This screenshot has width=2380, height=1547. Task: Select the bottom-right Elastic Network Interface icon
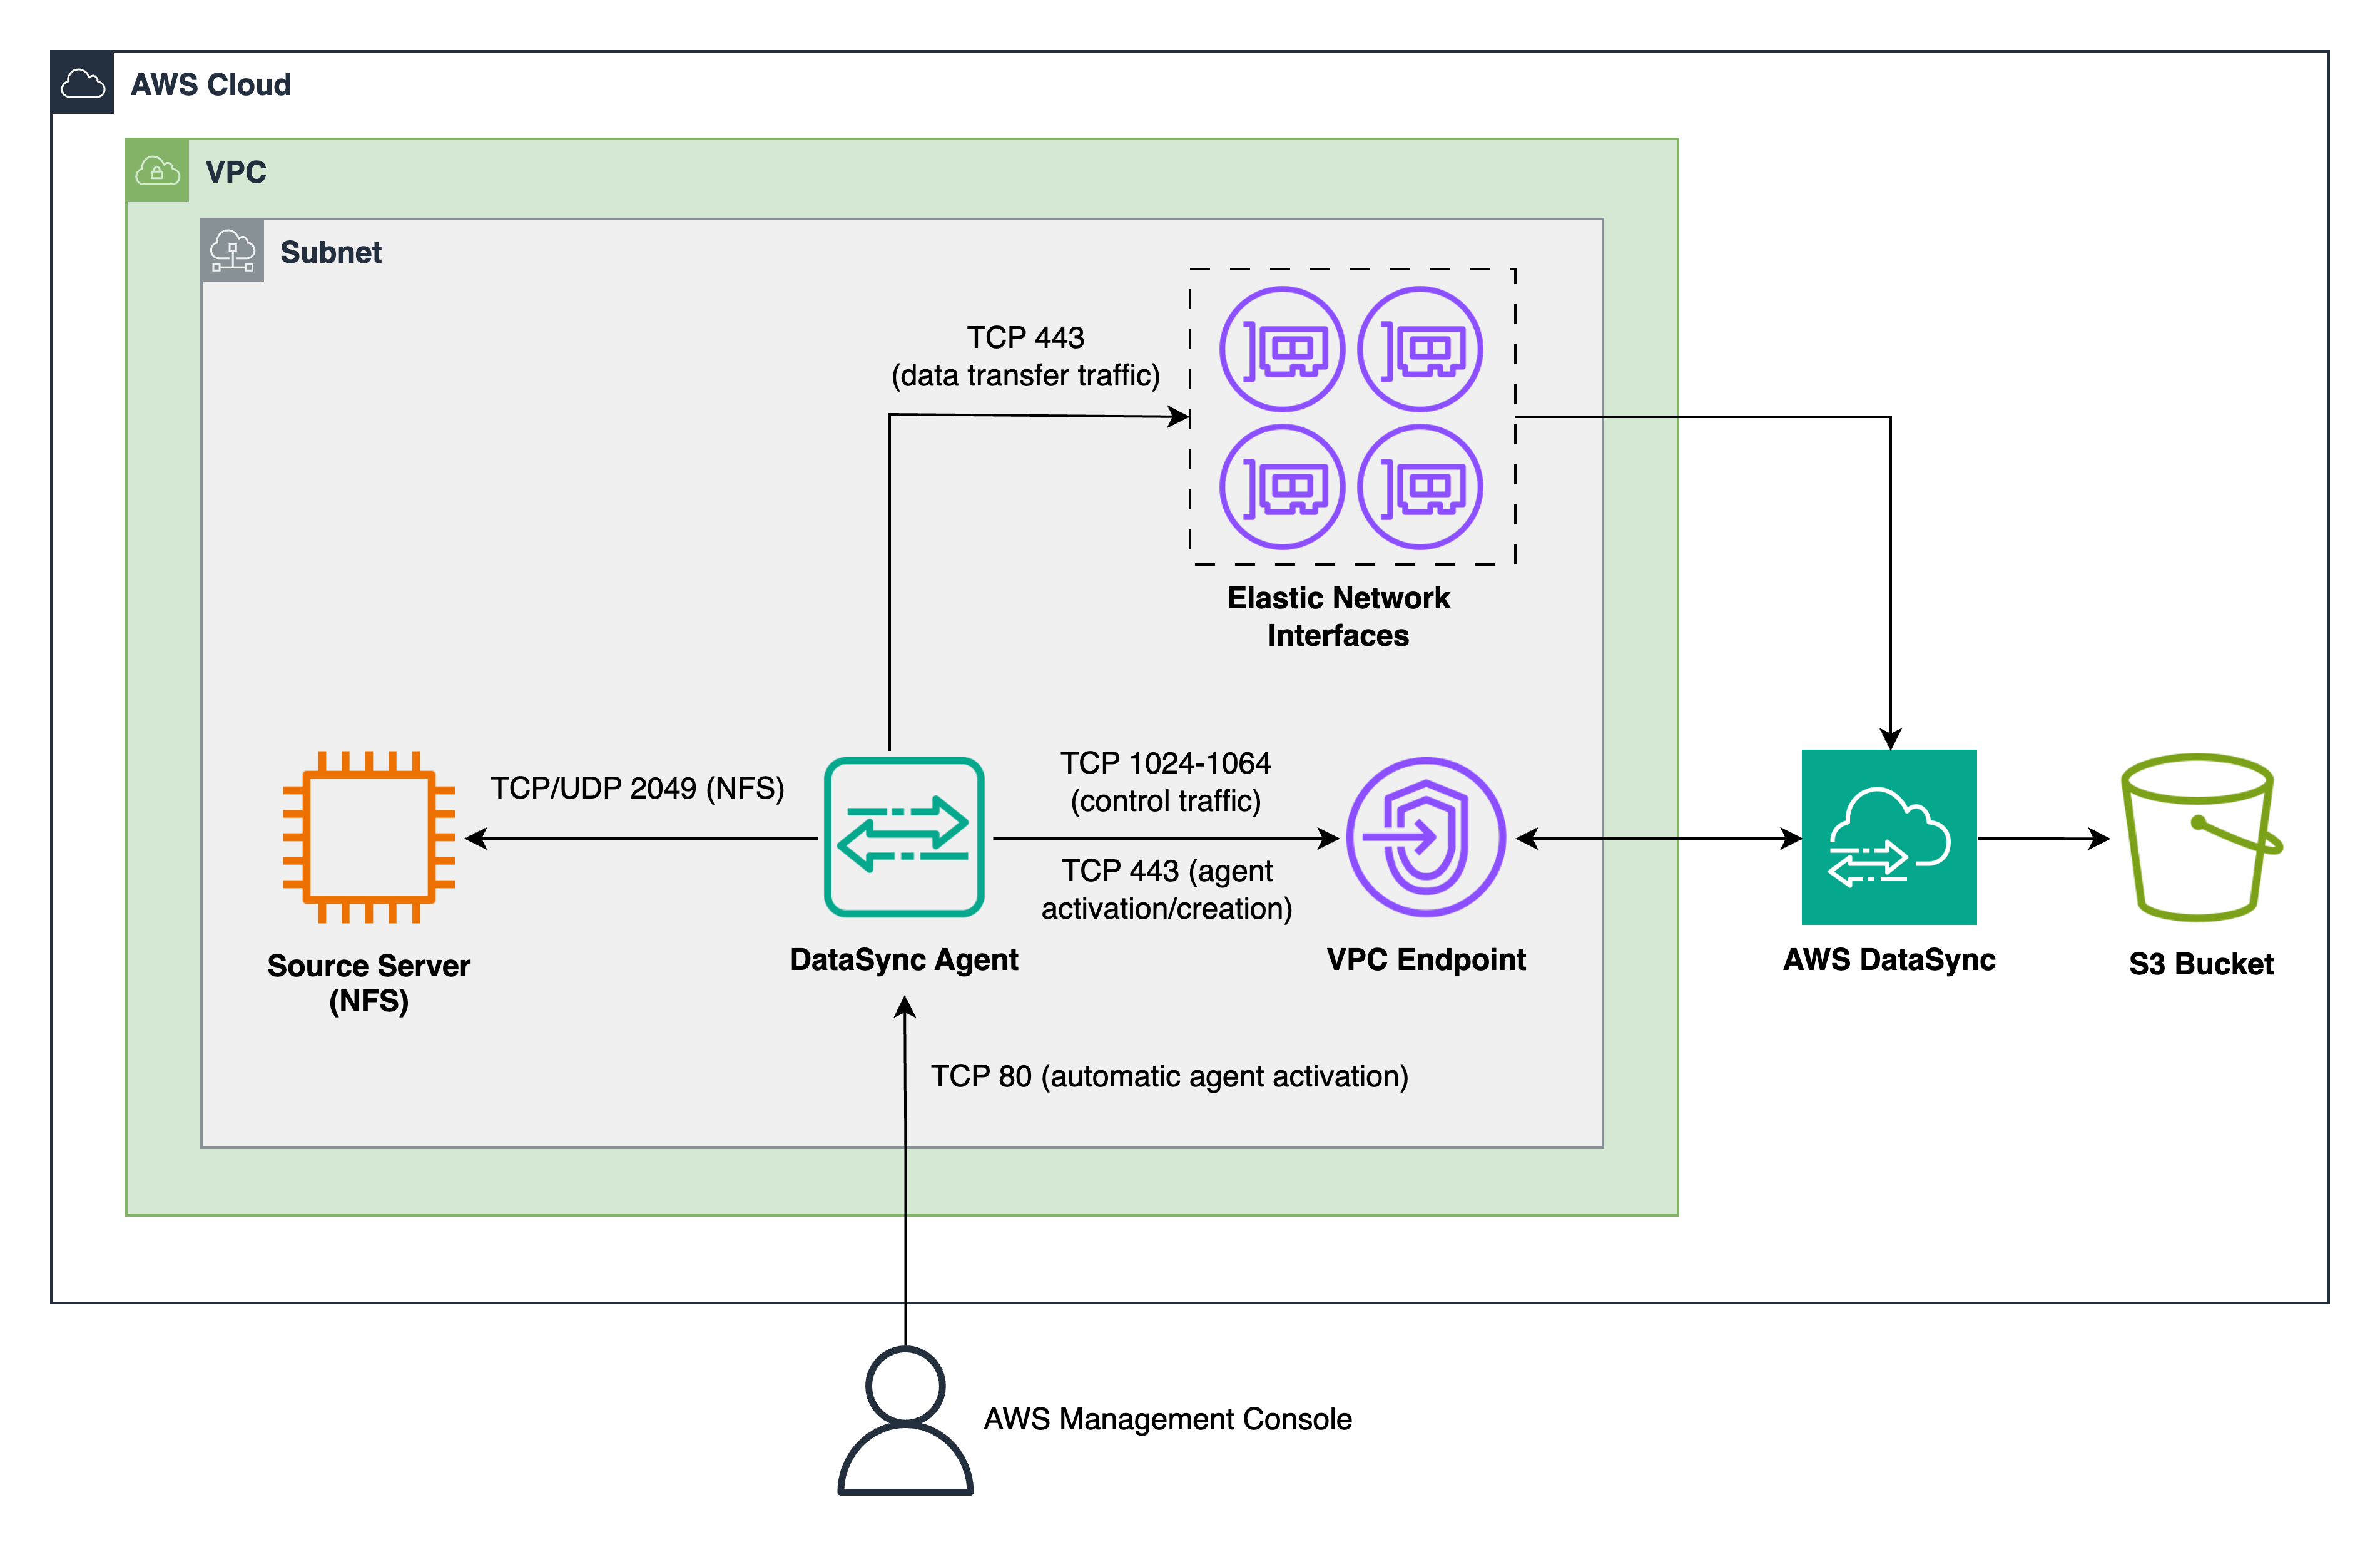pos(1420,487)
